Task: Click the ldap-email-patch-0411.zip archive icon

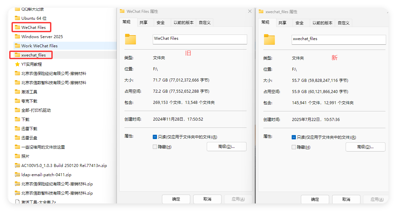Action: tap(17, 175)
